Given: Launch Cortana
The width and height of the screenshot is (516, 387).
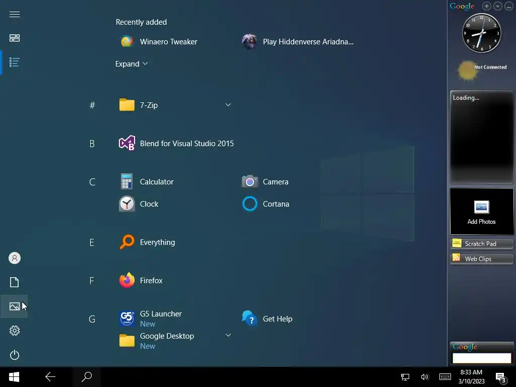Looking at the screenshot, I should [265, 204].
